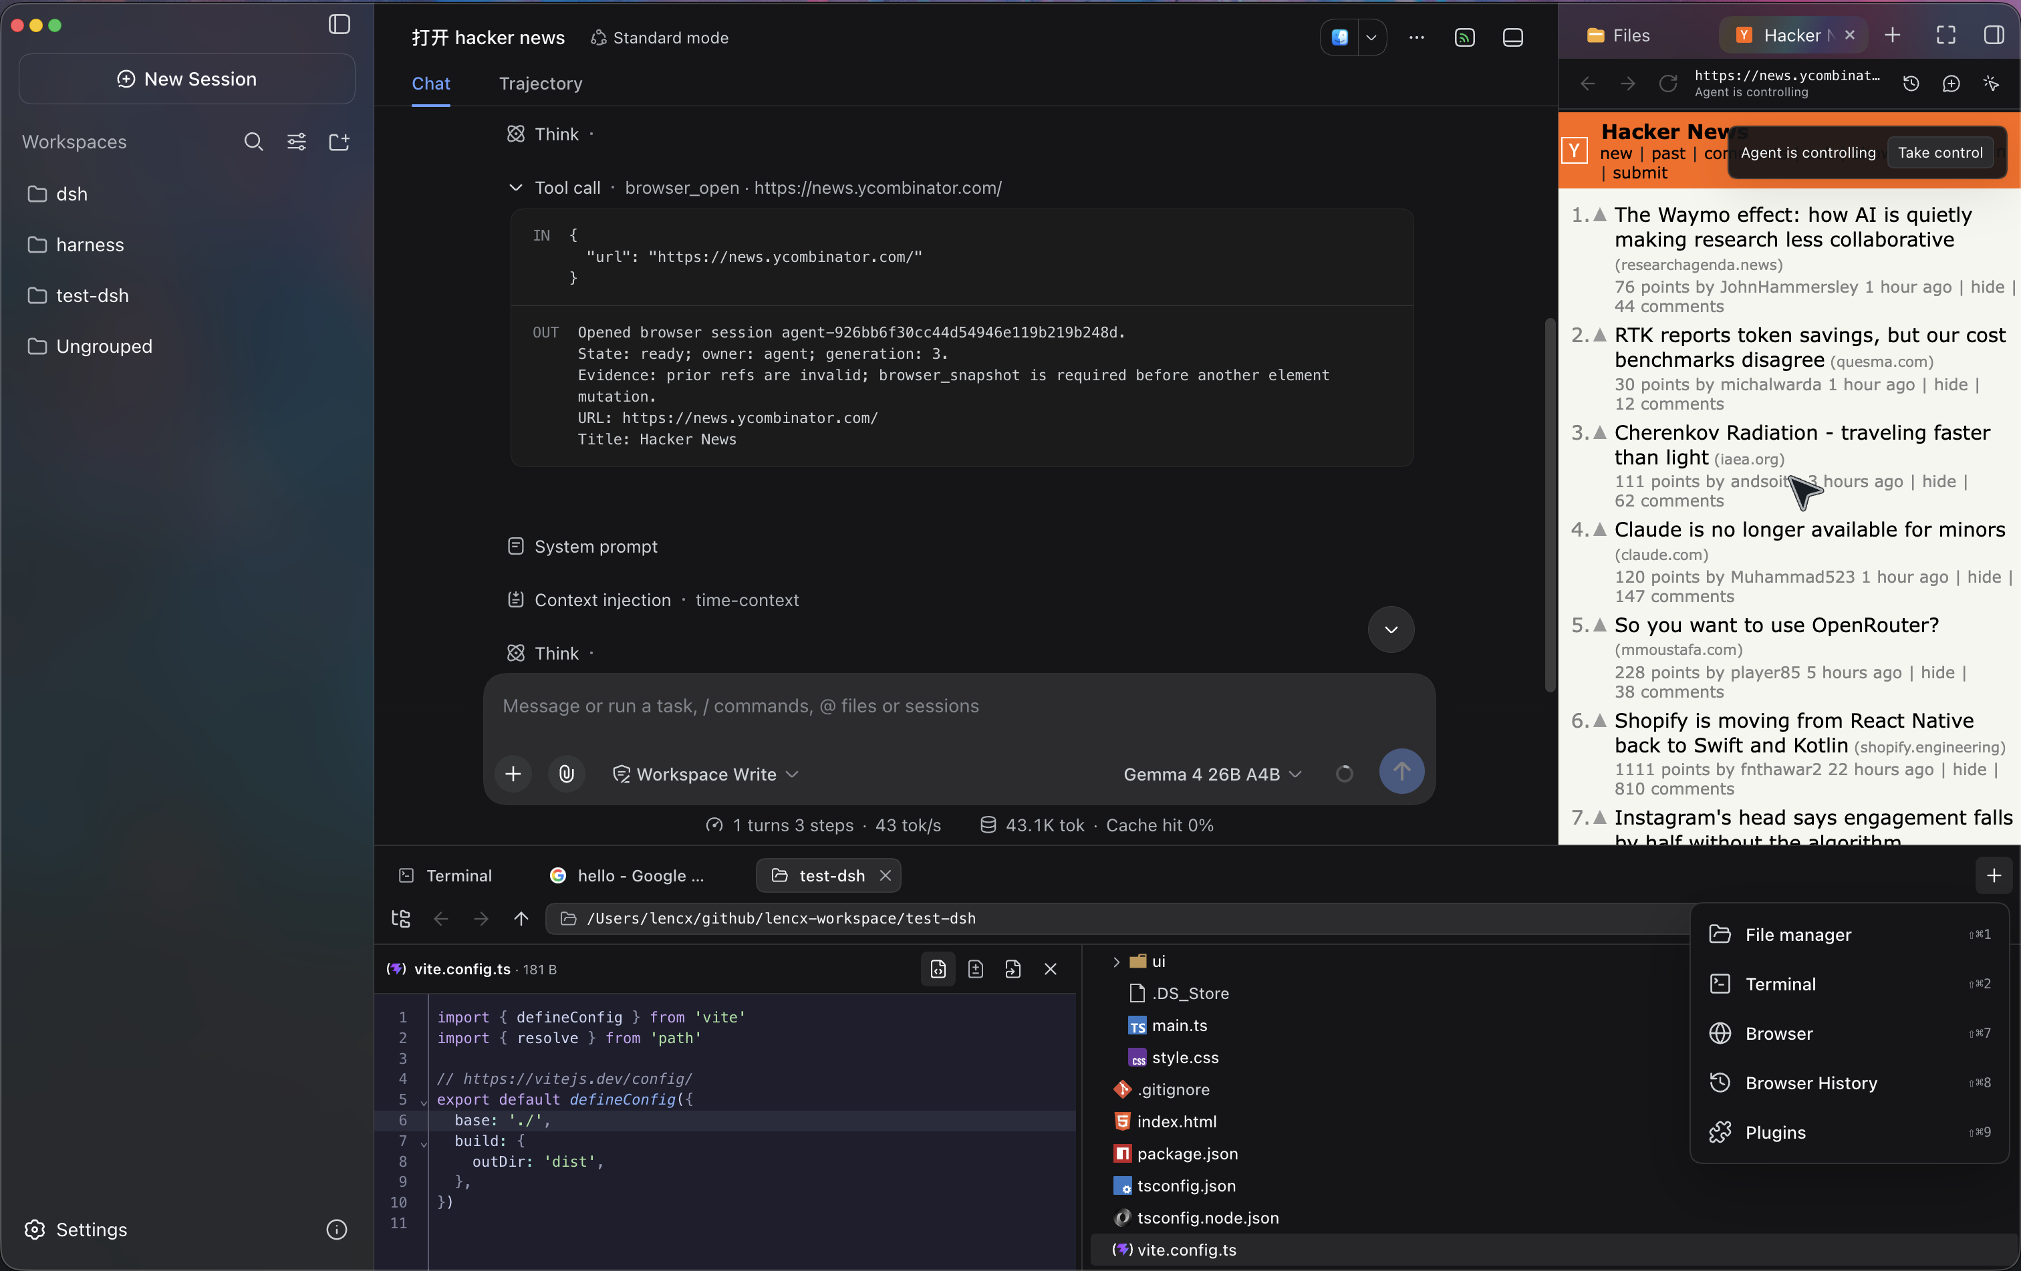Click the sparkle cursor icon in browser bar
The height and width of the screenshot is (1271, 2021).
click(x=1992, y=83)
